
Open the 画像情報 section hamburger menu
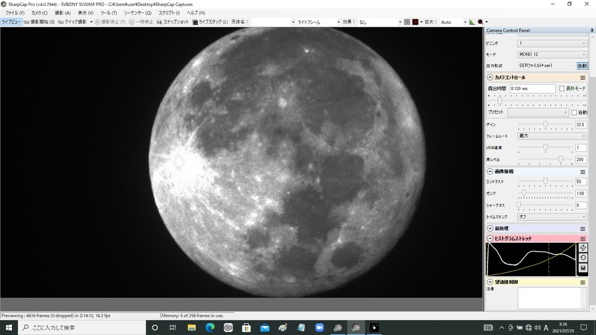(583, 171)
